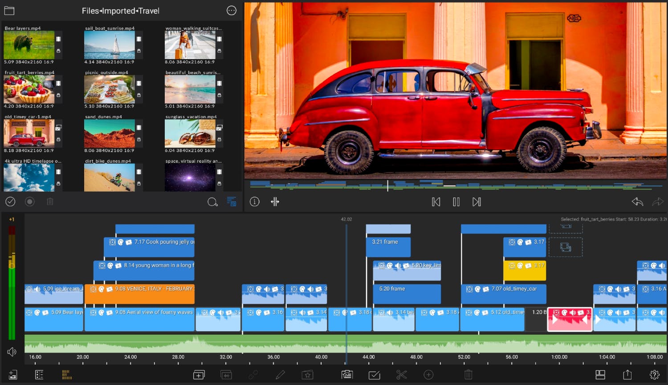The image size is (668, 385).
Task: Show clip info in the preview toolbar
Action: (x=254, y=202)
